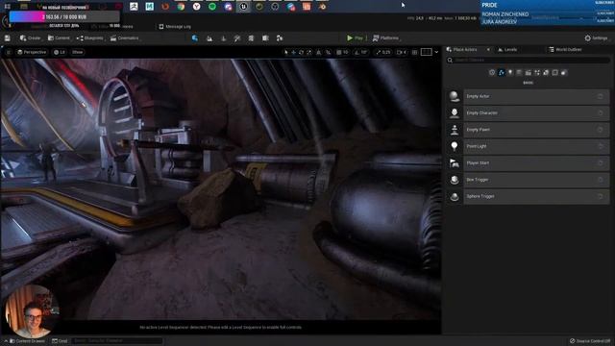Toggle scale snapping 0.25

tap(383, 52)
